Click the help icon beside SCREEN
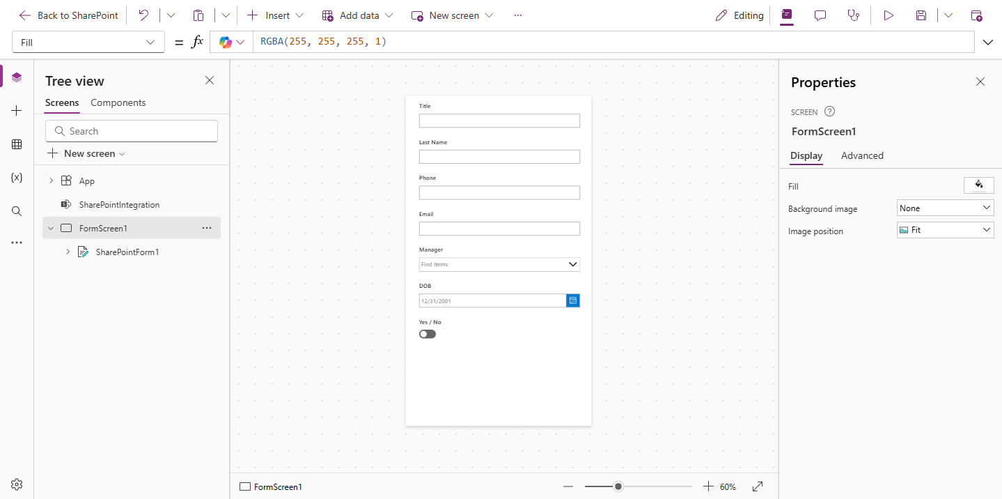Viewport: 1002px width, 499px height. point(829,112)
